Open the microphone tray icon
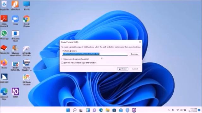Viewport: 202px width, 113px height. pos(173,110)
